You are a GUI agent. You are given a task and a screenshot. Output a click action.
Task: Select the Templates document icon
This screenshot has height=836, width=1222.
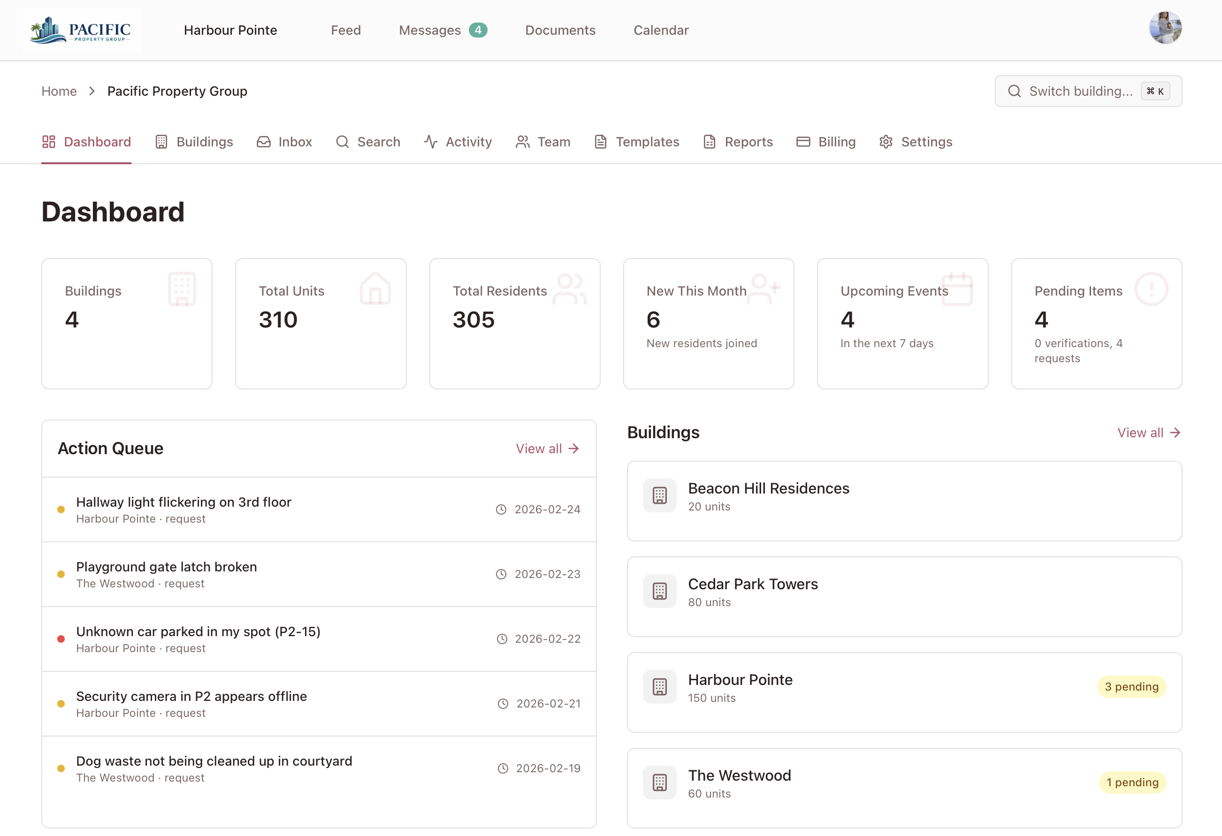tap(601, 141)
